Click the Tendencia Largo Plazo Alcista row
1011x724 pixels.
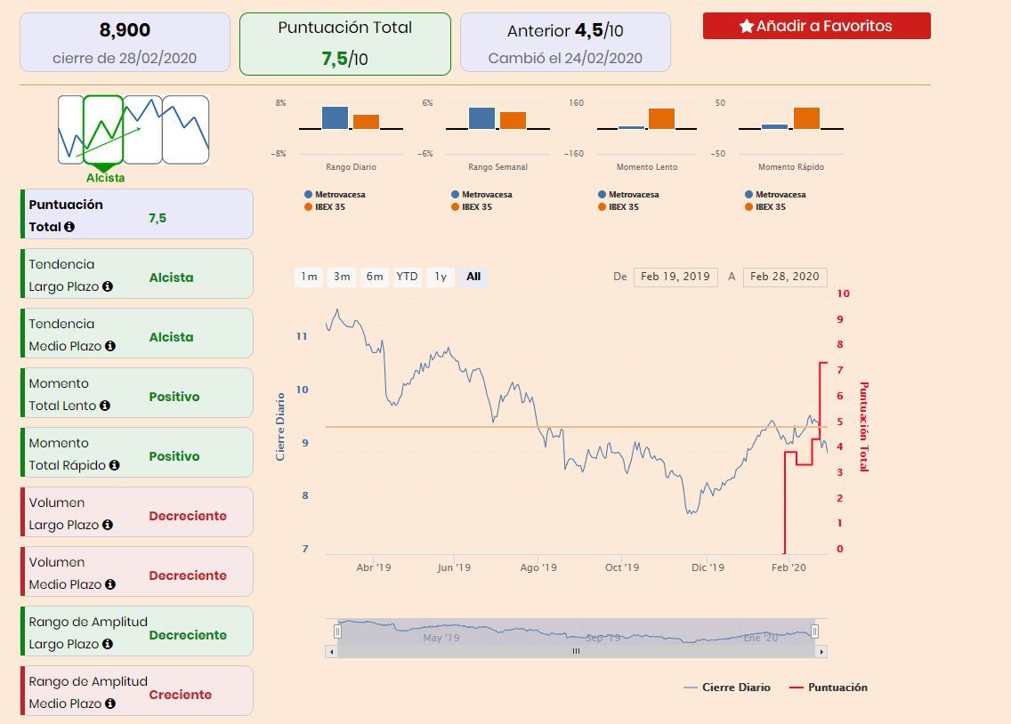click(x=137, y=274)
